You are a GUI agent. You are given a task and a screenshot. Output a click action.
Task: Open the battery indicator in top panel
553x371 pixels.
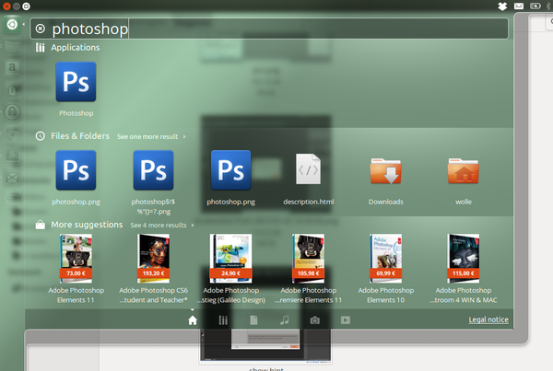coord(535,6)
